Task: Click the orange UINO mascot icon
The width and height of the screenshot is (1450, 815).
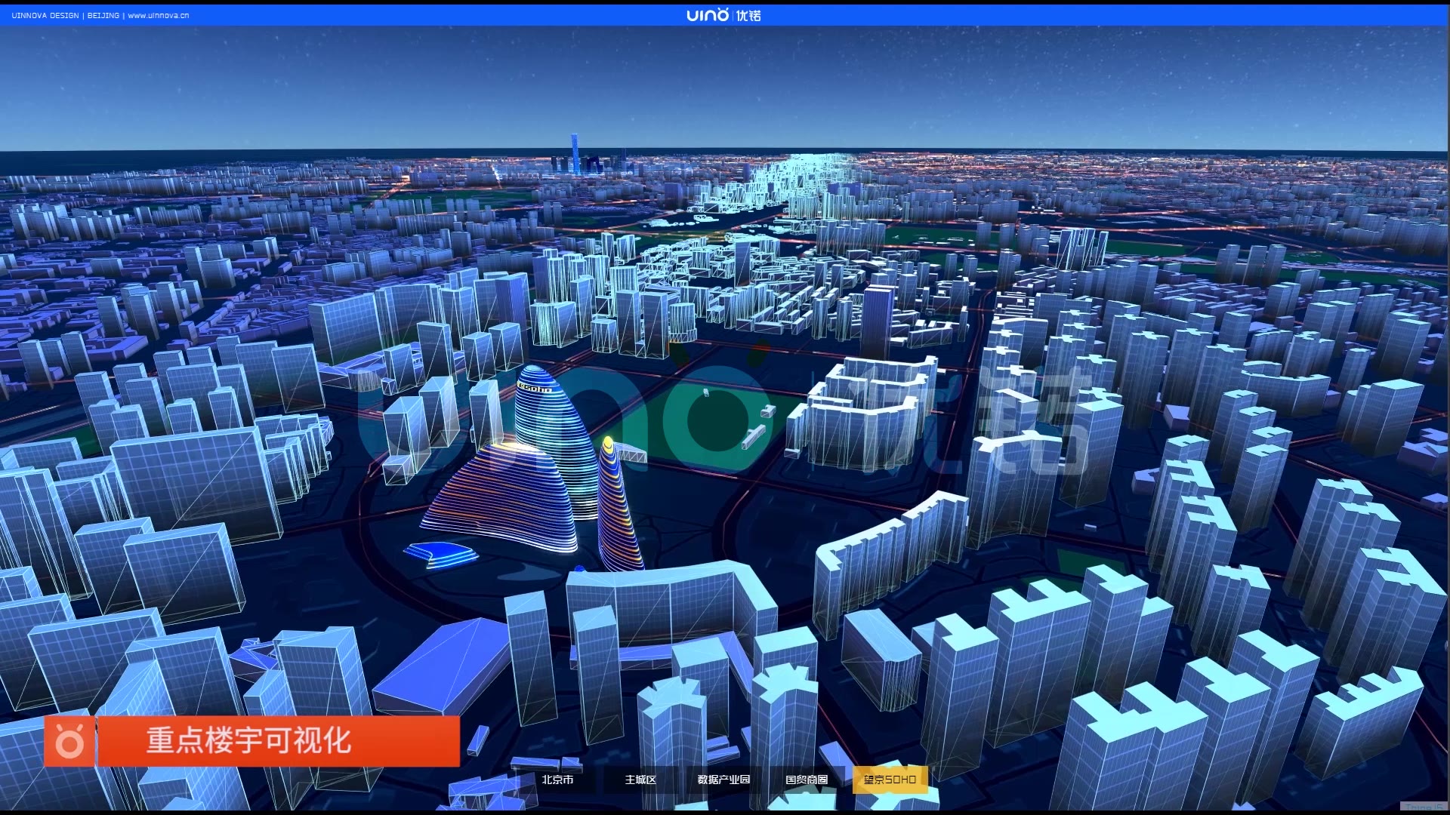Action: 69,742
